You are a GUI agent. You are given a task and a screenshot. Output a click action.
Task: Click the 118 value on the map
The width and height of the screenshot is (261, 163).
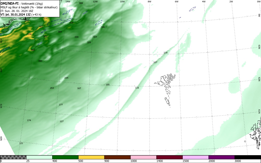click(x=165, y=53)
